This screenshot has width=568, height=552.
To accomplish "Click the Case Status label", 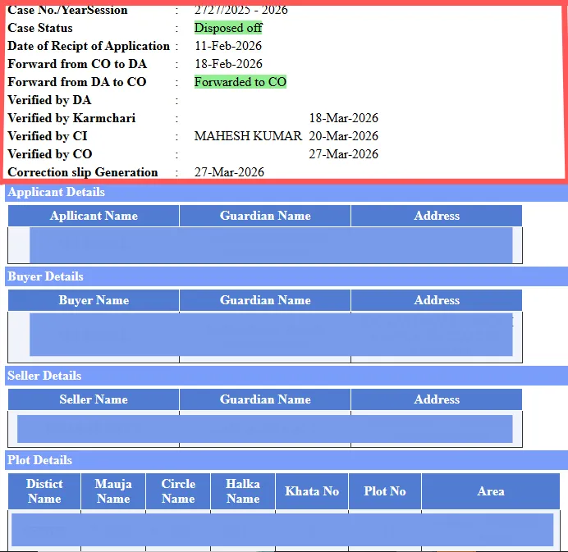I will click(40, 28).
